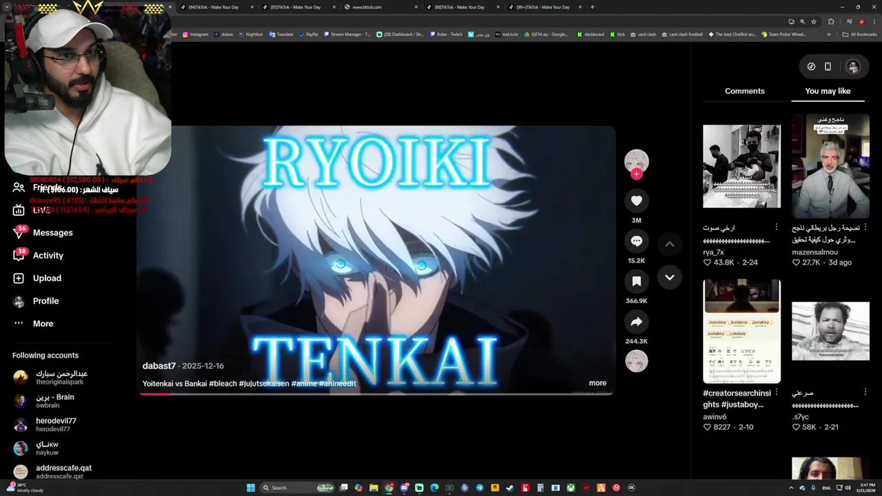Image resolution: width=882 pixels, height=496 pixels.
Task: Open options menu for rya_7x video
Action: click(x=776, y=227)
